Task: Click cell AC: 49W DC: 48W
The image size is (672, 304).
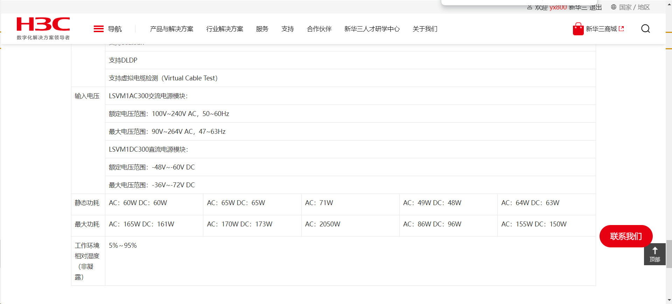Action: coord(448,204)
